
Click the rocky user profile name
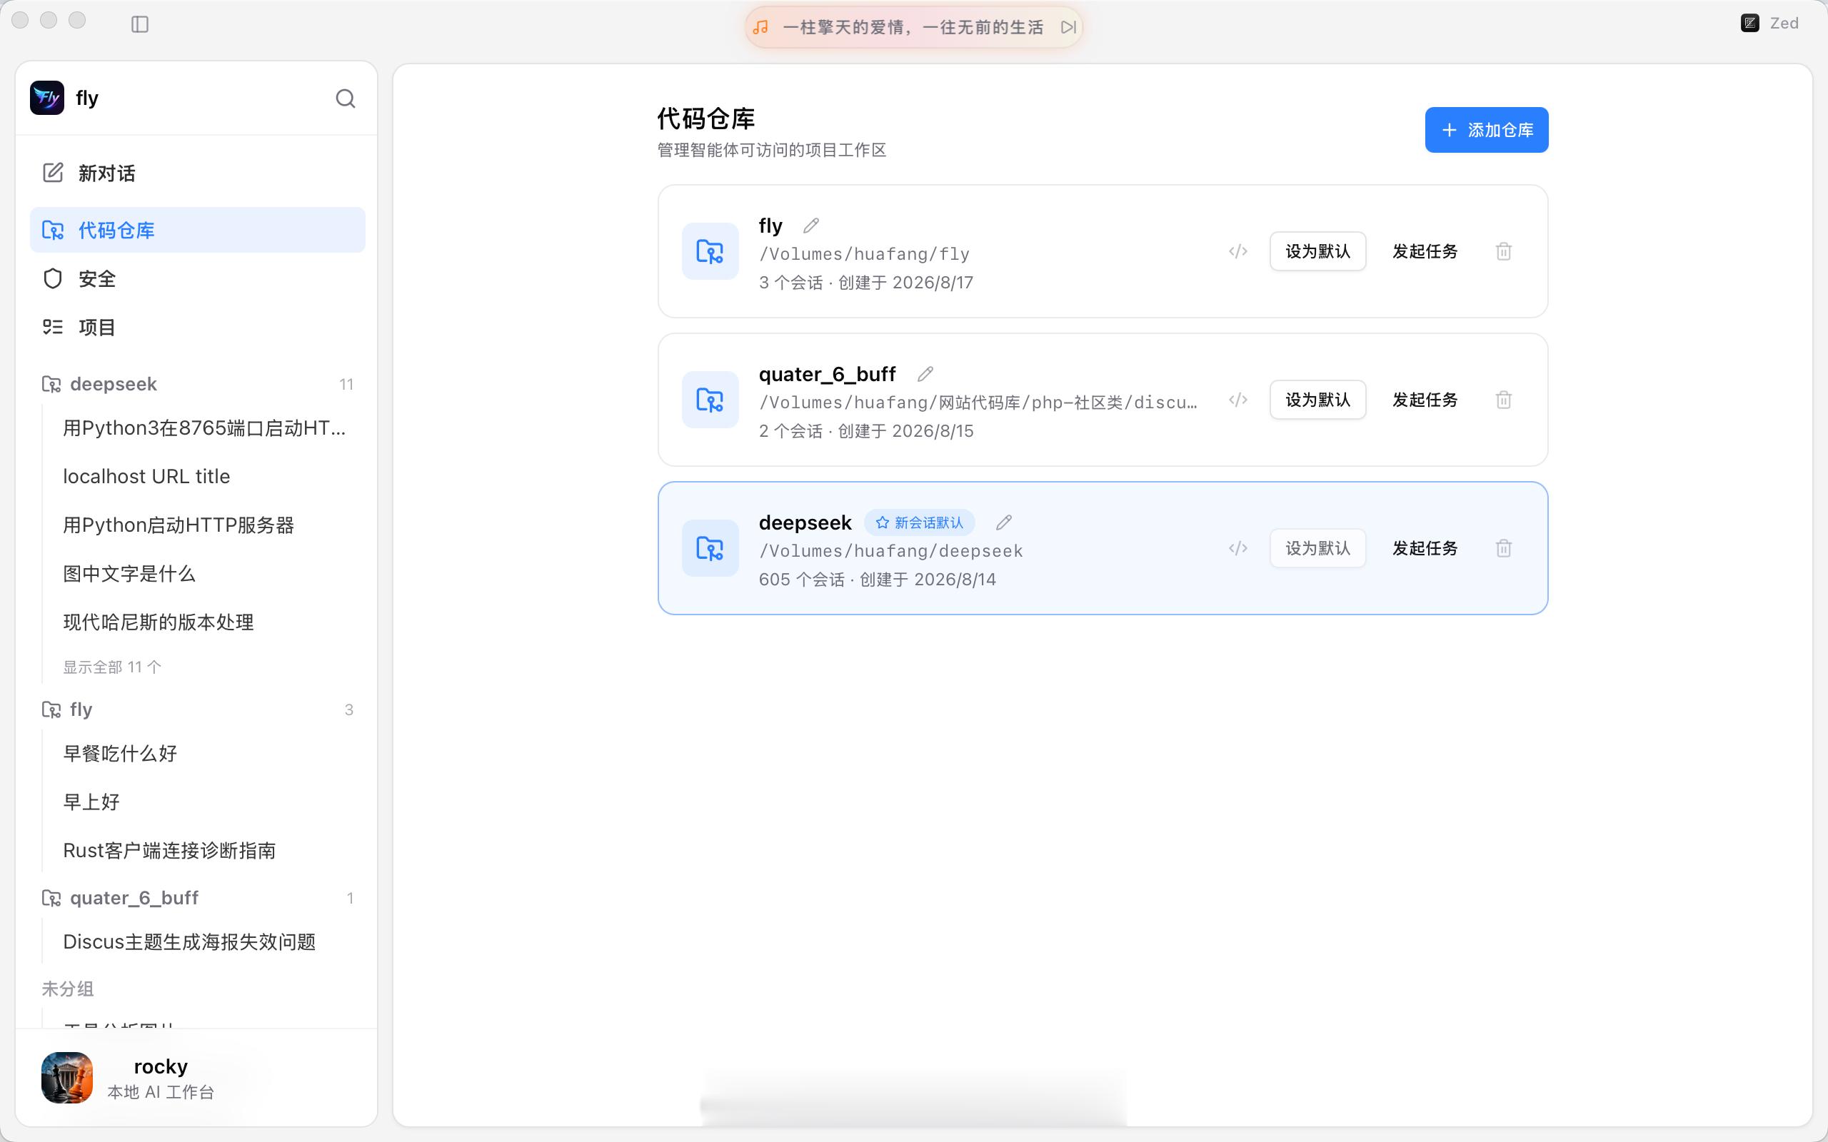pyautogui.click(x=161, y=1066)
